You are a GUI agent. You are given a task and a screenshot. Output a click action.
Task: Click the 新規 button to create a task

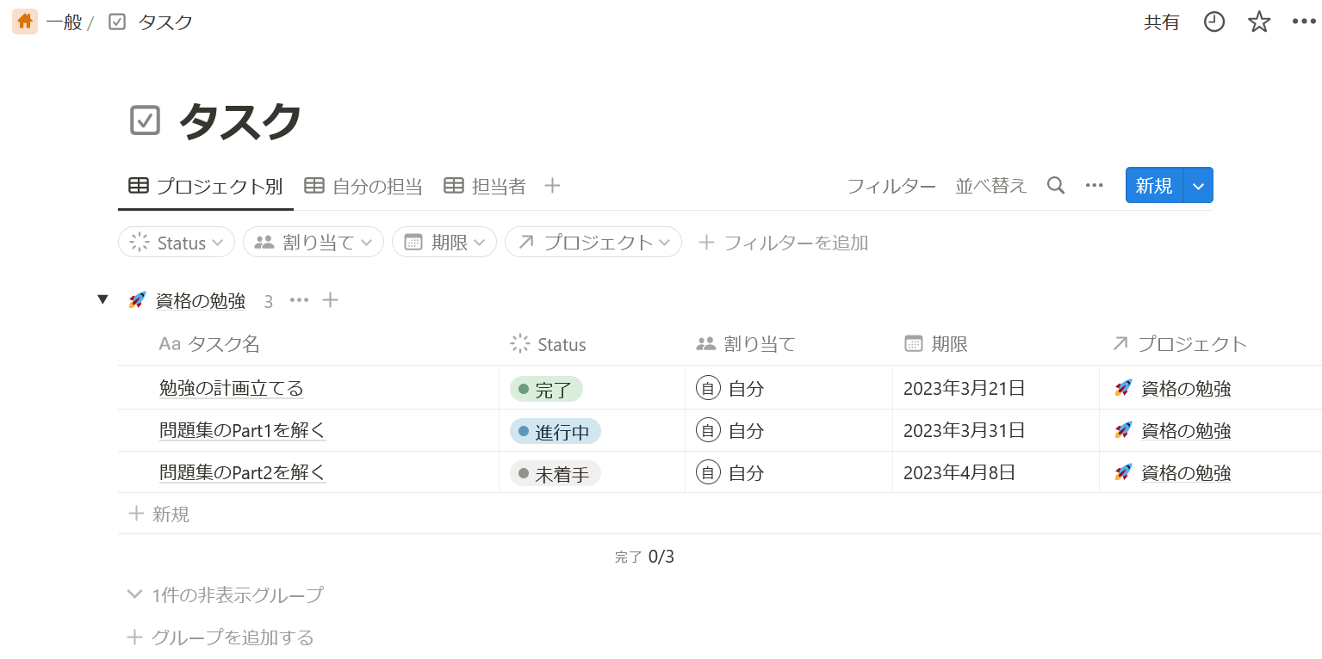click(x=1154, y=185)
